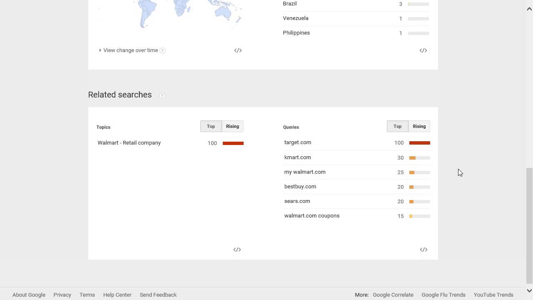Open help icon beside View change over time
This screenshot has width=533, height=300.
[x=163, y=51]
